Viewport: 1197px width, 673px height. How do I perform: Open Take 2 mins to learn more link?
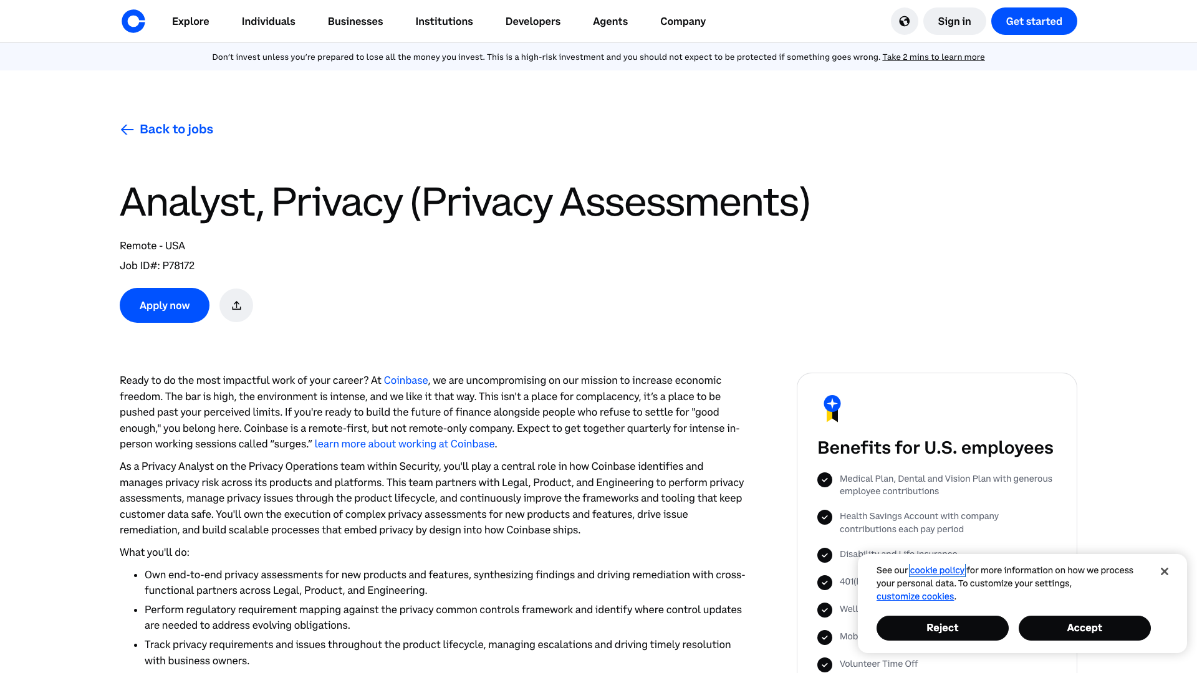[933, 57]
